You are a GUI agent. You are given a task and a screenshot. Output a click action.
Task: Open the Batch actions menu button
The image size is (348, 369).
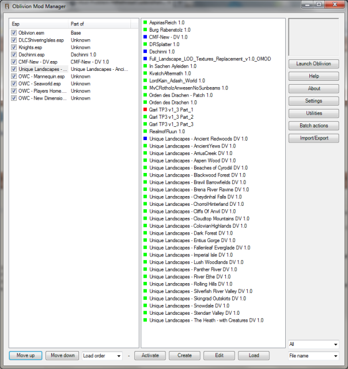click(313, 126)
